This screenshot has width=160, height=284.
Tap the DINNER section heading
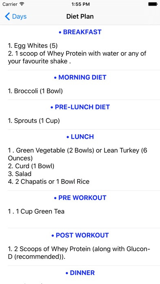pyautogui.click(x=80, y=273)
